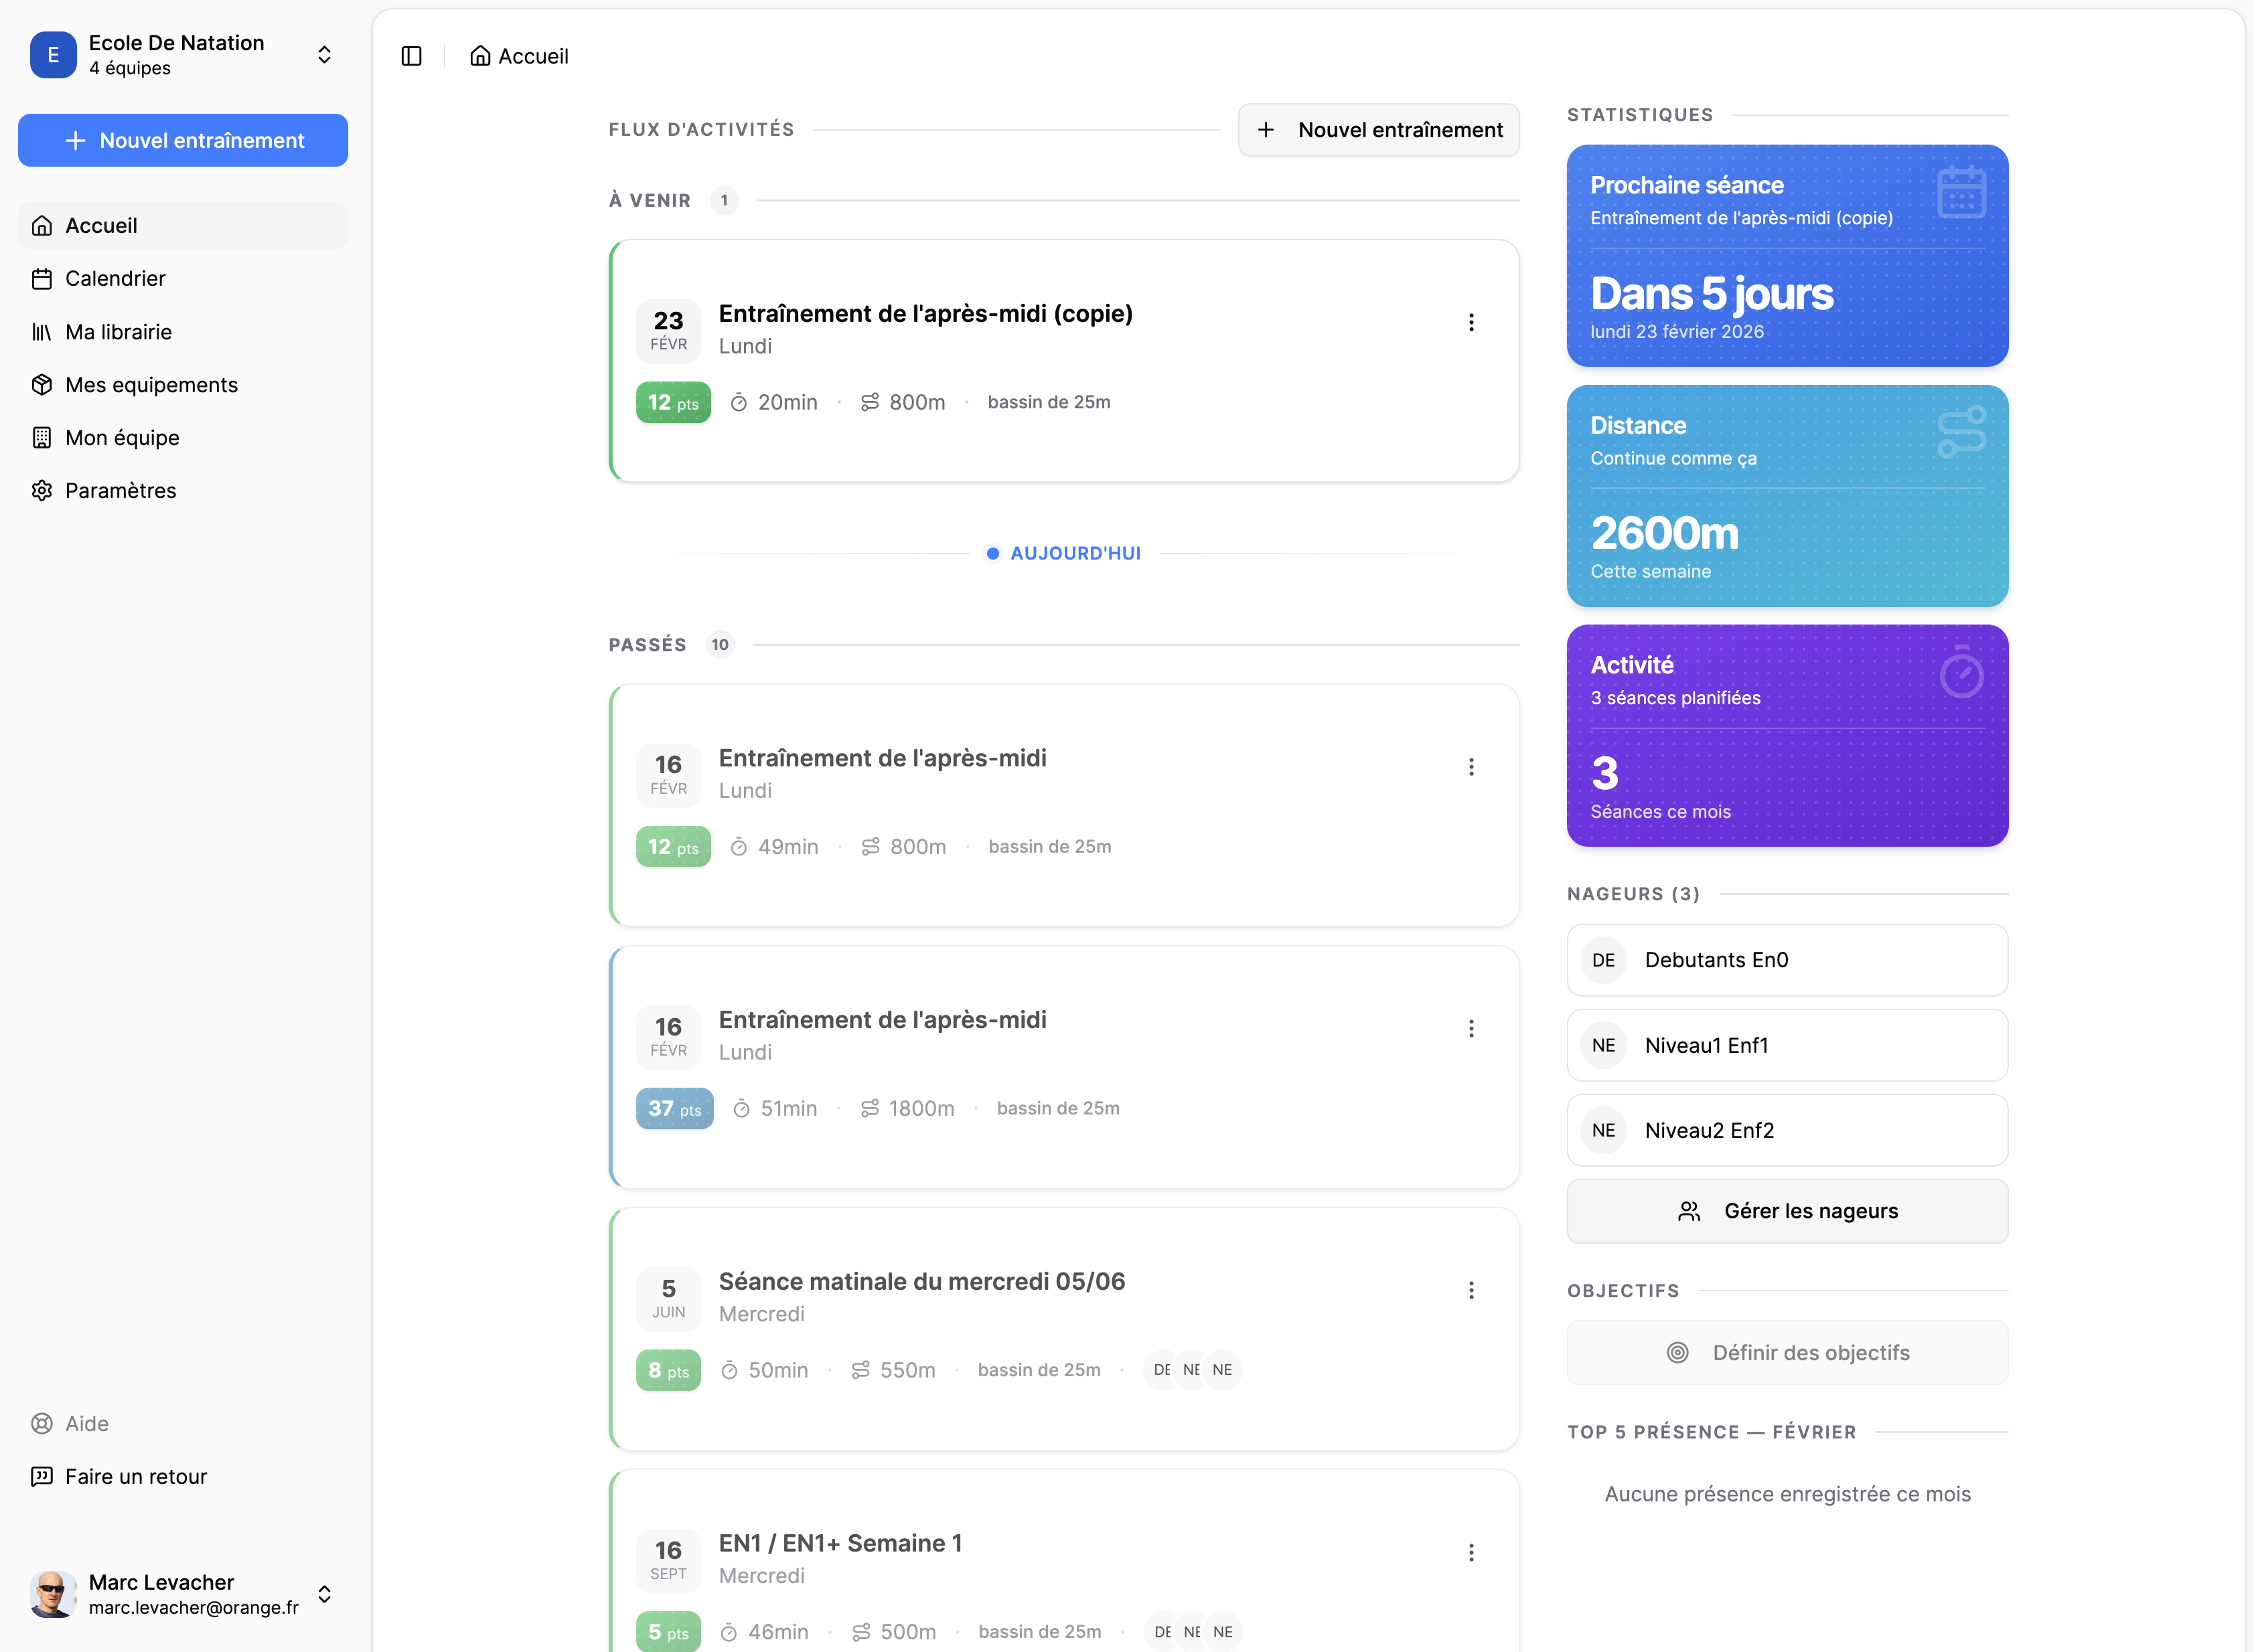Toggle the sidebar panel icon
2254x1652 pixels.
[x=411, y=56]
